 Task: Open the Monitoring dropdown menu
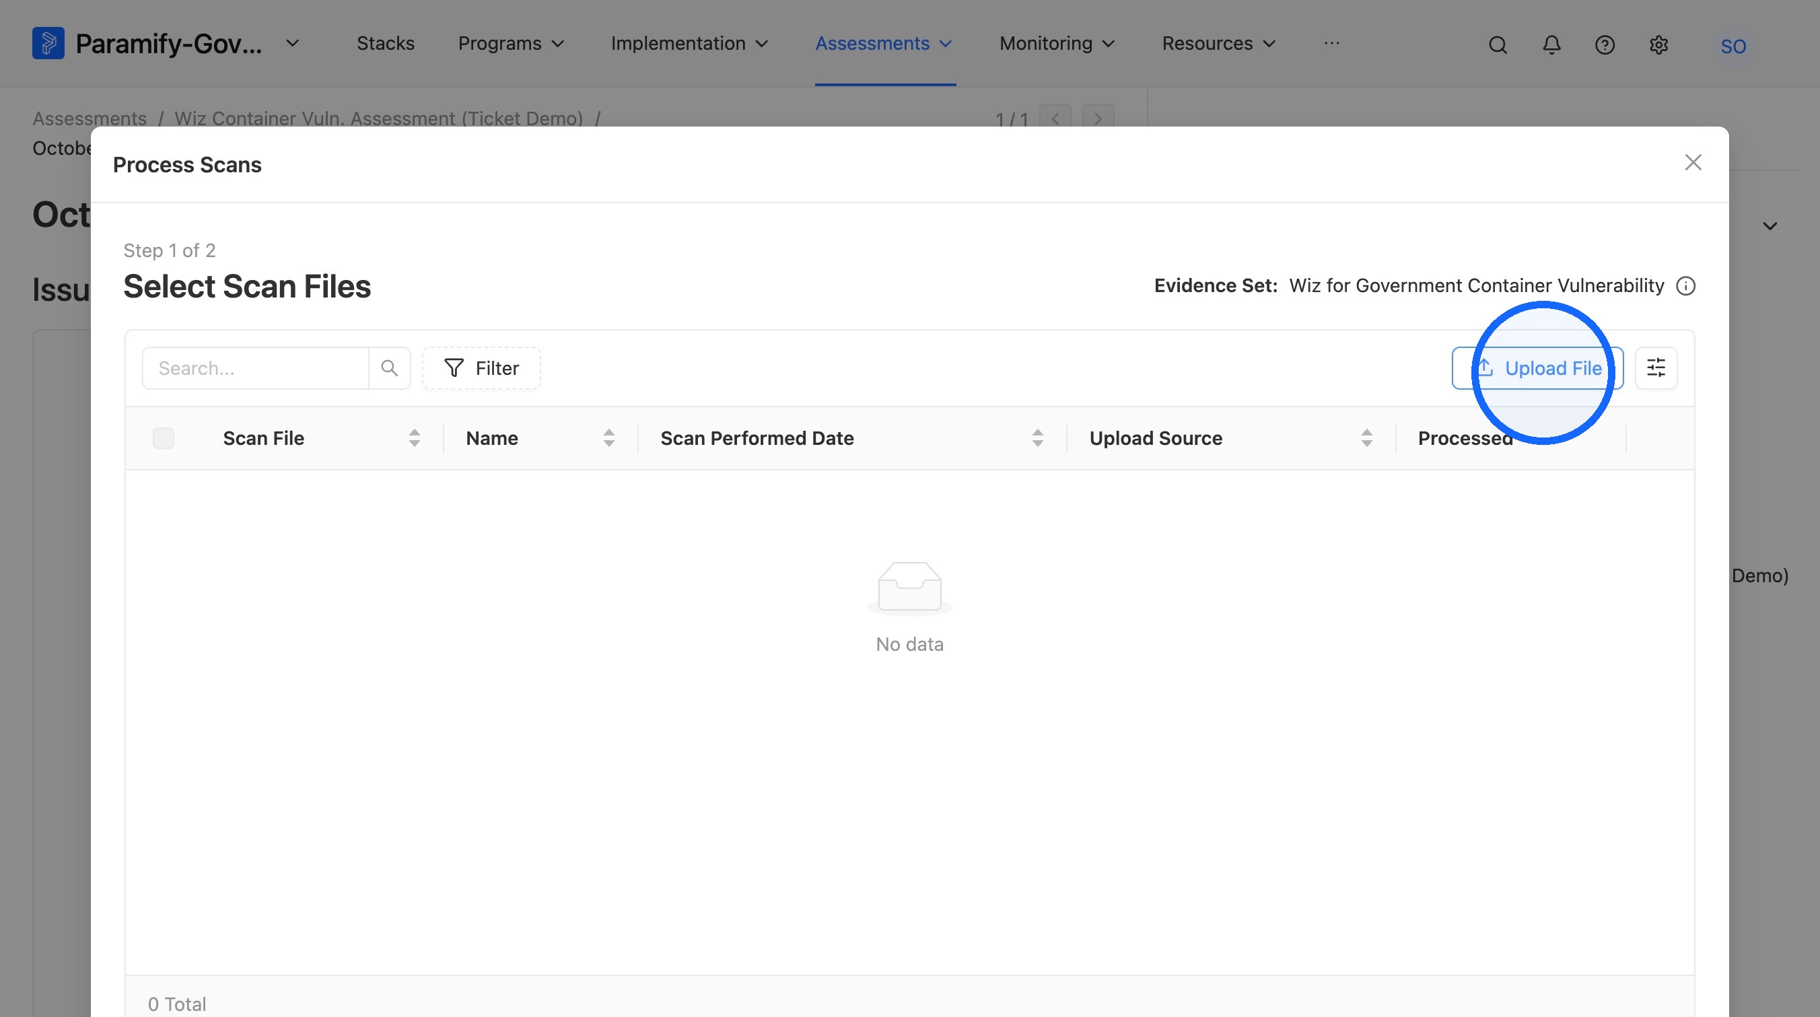1057,44
